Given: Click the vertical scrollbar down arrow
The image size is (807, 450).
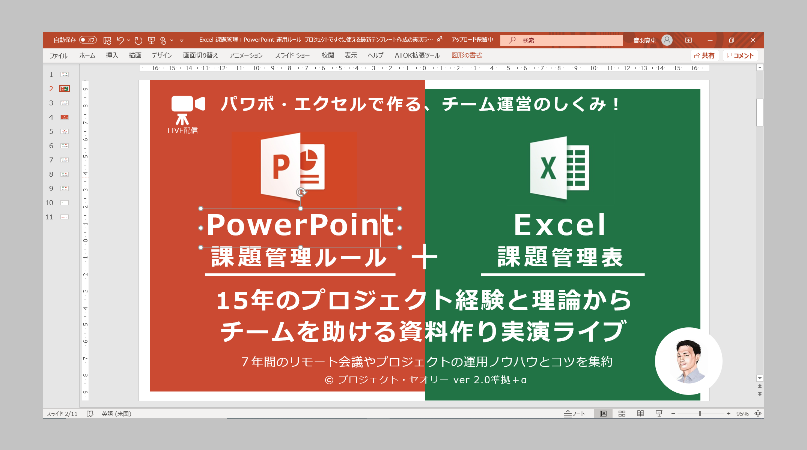Looking at the screenshot, I should (x=760, y=378).
